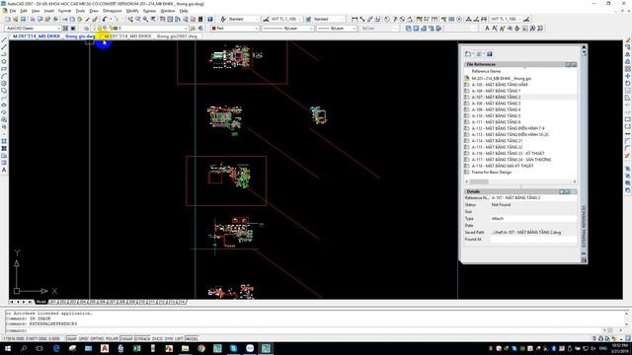Toggle DYN input in status bar
The image size is (632, 355).
[x=169, y=339]
